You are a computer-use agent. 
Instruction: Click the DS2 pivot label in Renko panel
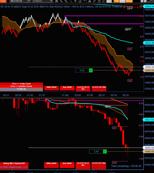pyautogui.click(x=130, y=81)
